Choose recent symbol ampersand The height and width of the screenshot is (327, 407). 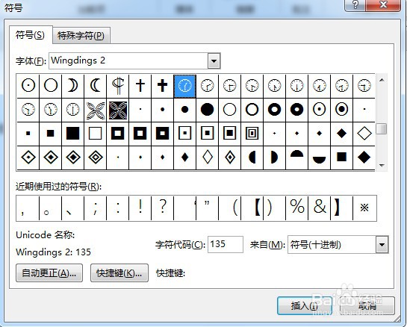320,207
